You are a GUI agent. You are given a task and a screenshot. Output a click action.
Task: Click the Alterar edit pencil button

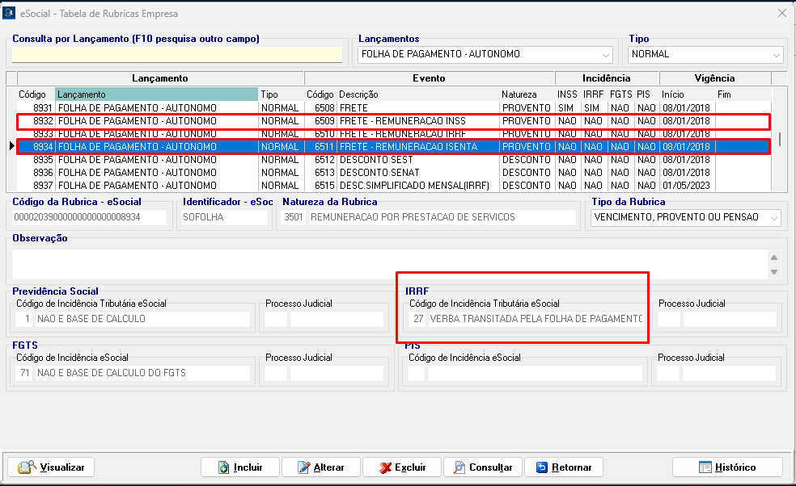coord(320,467)
